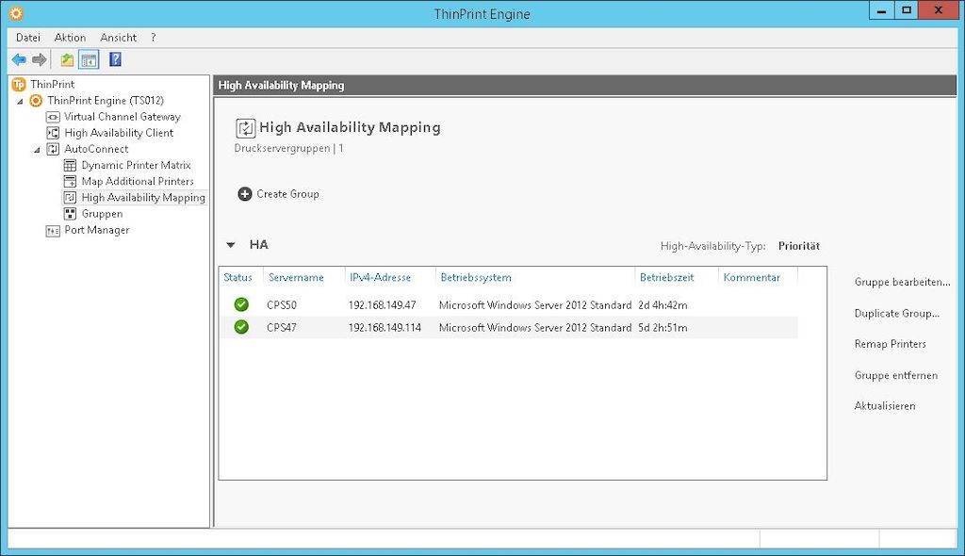Click uptime value 5d 2h:51m
The width and height of the screenshot is (965, 556).
662,328
